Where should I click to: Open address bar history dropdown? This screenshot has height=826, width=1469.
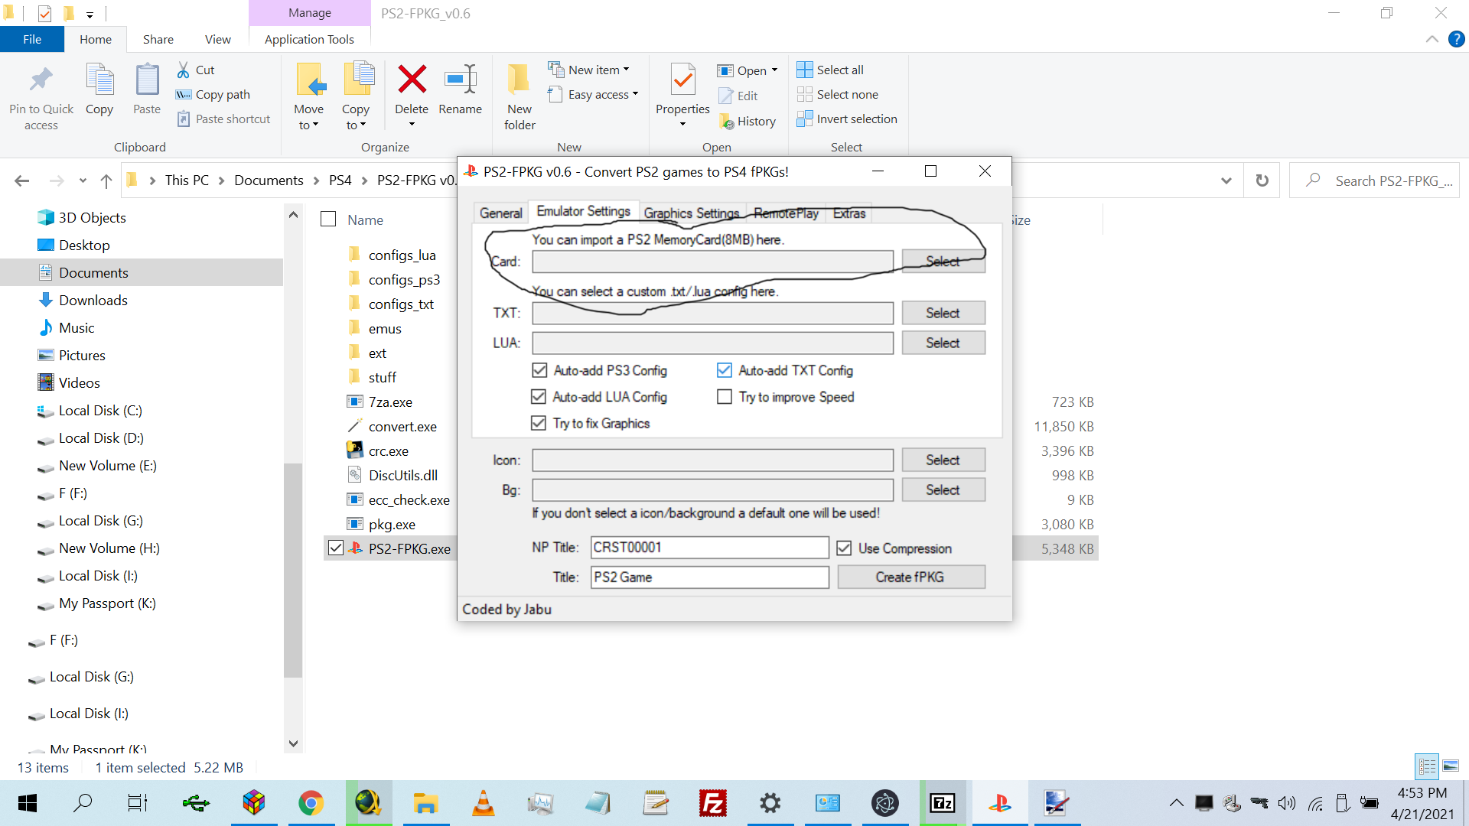tap(1226, 180)
